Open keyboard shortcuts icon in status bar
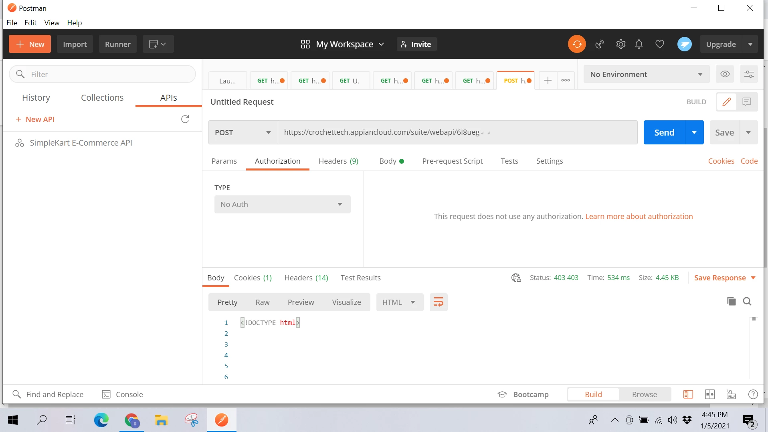The image size is (768, 432). click(x=731, y=394)
